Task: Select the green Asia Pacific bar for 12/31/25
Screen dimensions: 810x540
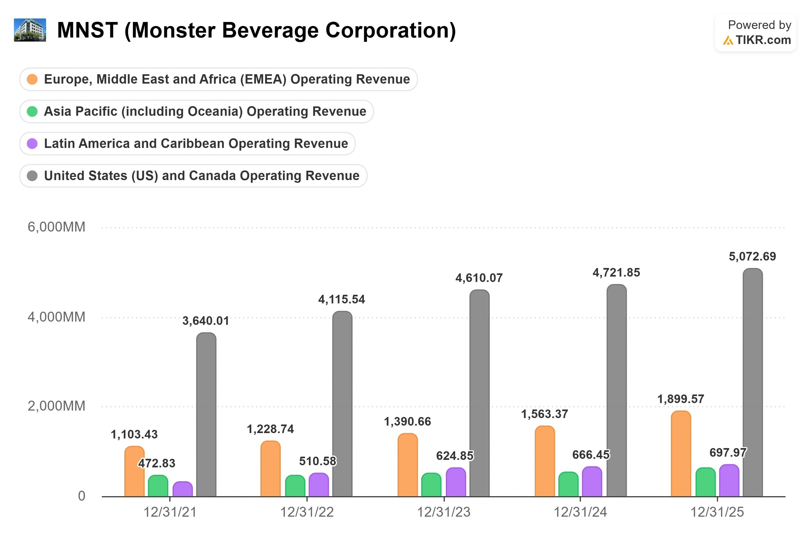Action: click(705, 482)
